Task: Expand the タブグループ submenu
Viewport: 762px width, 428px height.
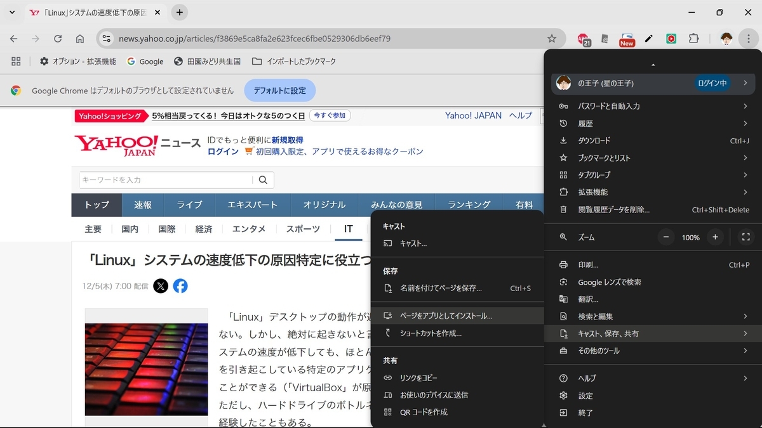Action: click(x=653, y=175)
